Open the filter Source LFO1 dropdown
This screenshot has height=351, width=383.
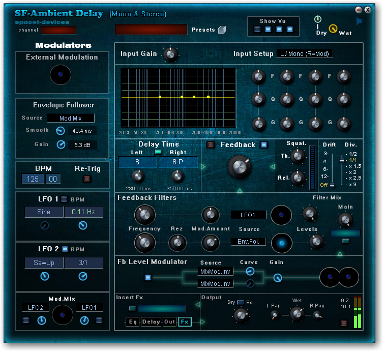248,215
